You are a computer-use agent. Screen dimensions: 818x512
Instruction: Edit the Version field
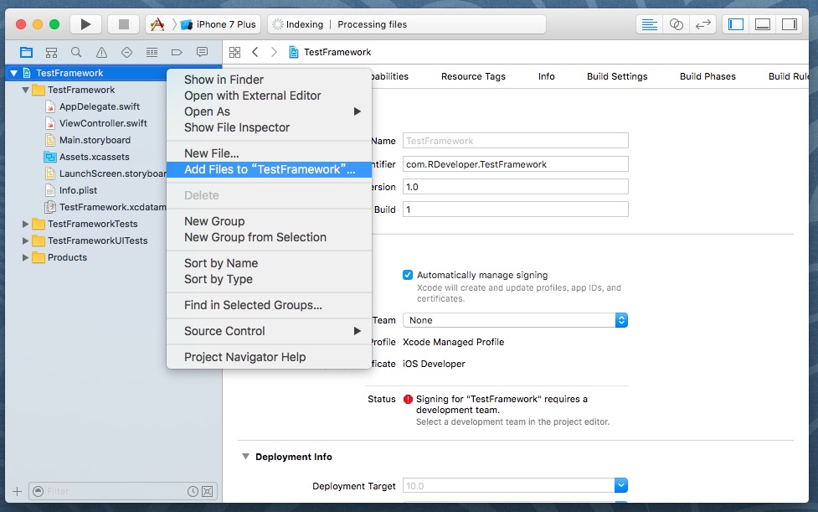point(516,187)
